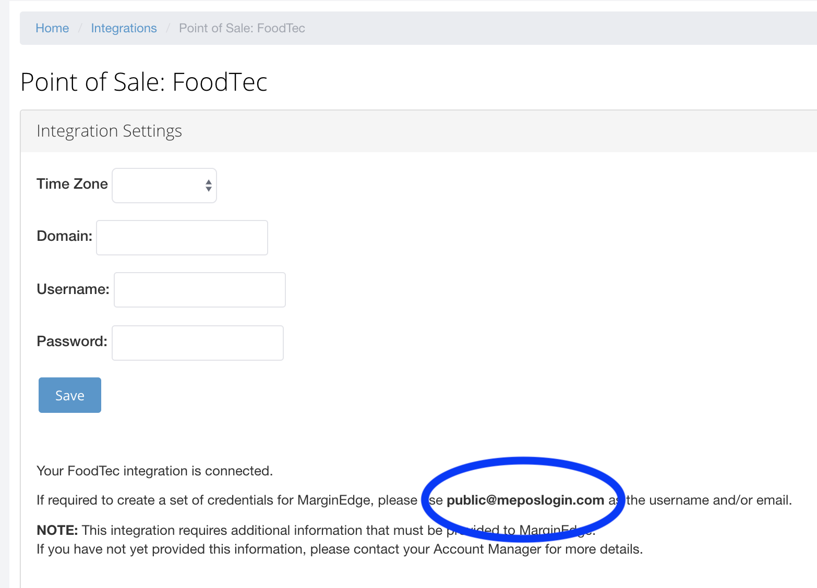Click into the Password input field

pos(197,342)
